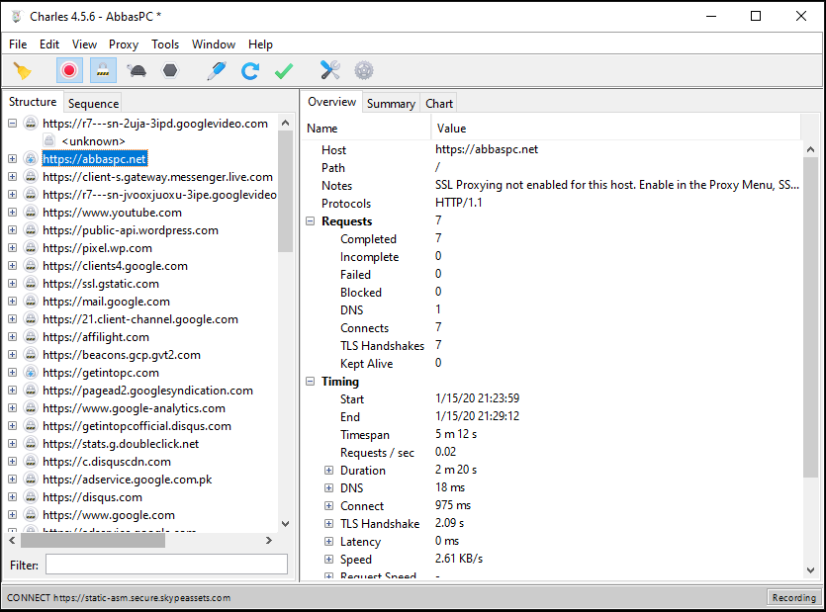Switch to the Sequence tab
The image size is (826, 612).
[x=93, y=103]
